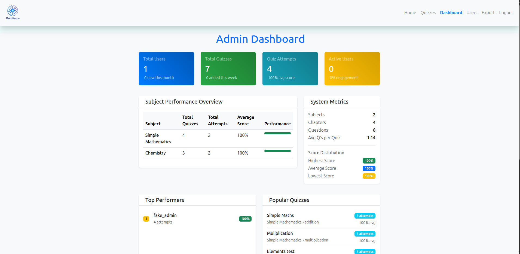Select the Chemistry subject cell
Image resolution: width=520 pixels, height=254 pixels.
[x=155, y=153]
